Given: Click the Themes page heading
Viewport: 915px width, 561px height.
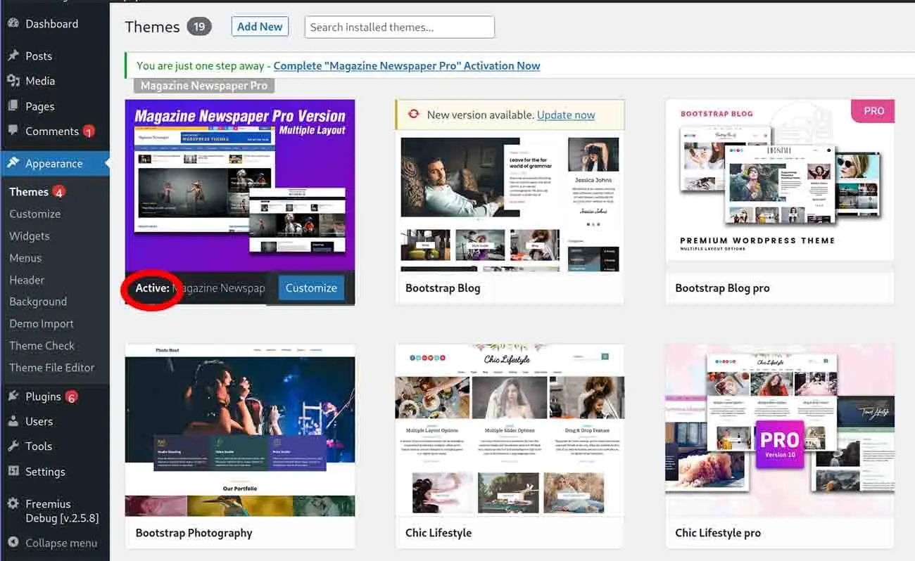Looking at the screenshot, I should [152, 27].
